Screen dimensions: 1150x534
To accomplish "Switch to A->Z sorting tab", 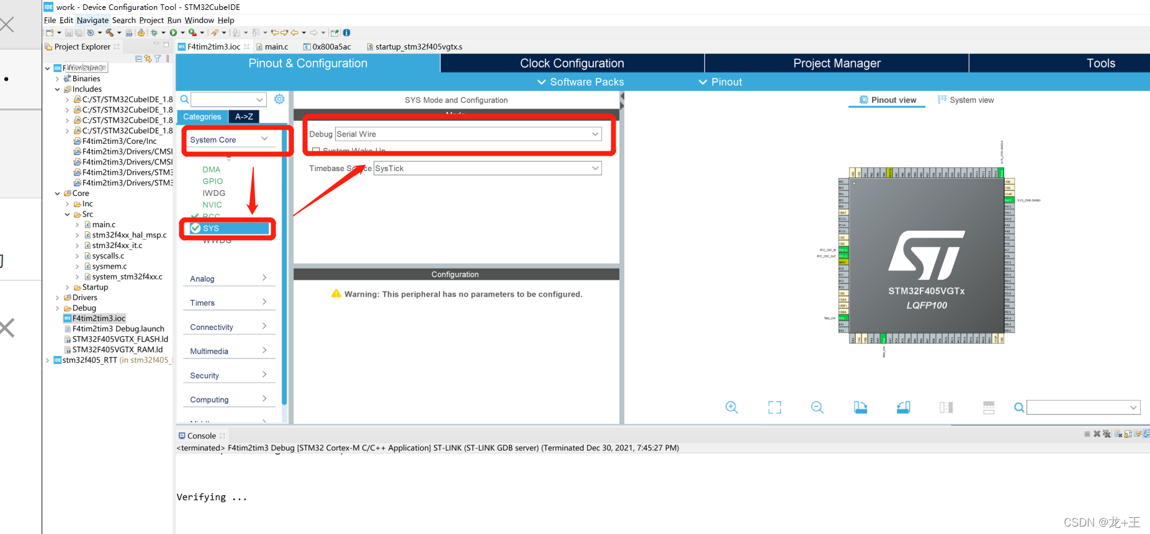I will pos(244,117).
